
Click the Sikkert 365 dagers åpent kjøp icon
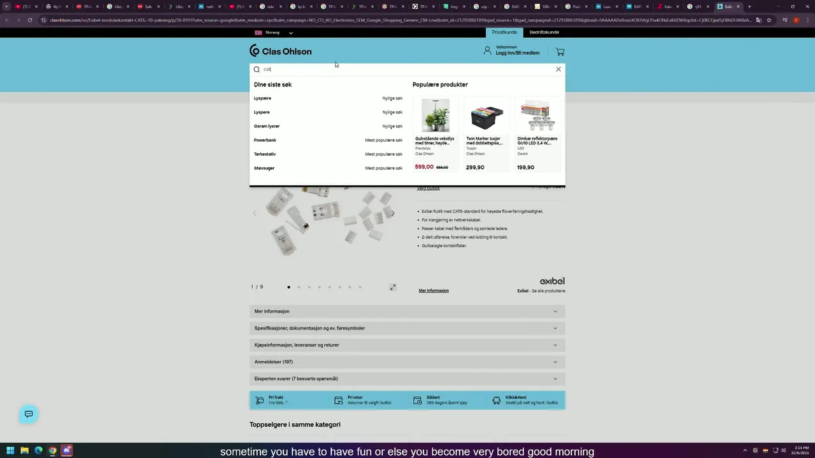[x=418, y=400]
